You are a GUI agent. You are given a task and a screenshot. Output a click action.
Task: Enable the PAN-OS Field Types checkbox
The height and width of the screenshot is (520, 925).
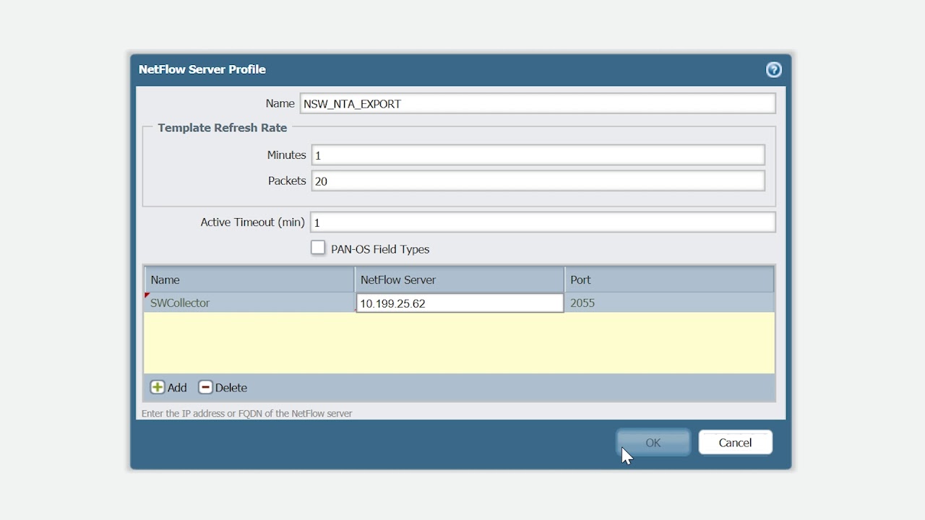click(318, 248)
